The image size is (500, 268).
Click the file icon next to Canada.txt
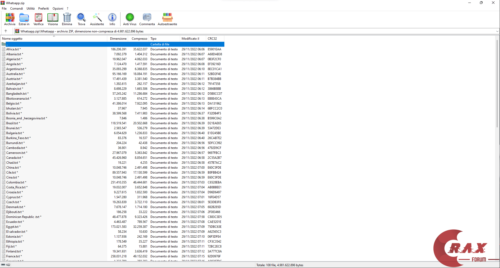(4, 158)
